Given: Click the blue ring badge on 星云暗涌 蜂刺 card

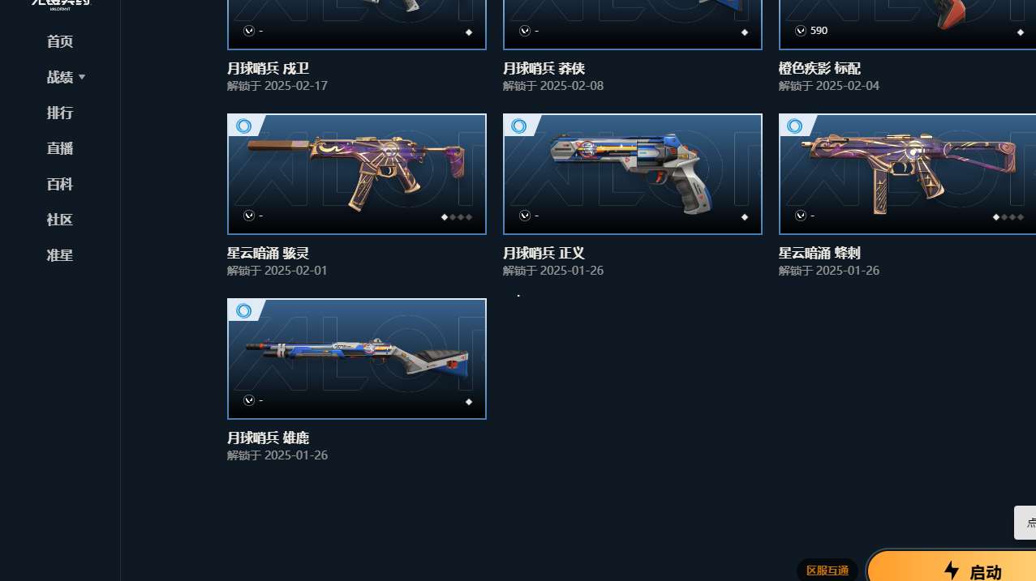Looking at the screenshot, I should 795,126.
